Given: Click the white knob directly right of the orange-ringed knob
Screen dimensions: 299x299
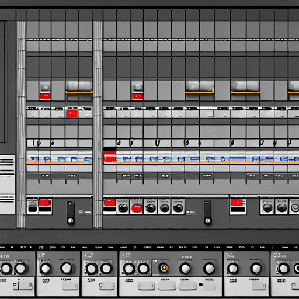Looking at the screenshot, I should 185,268.
